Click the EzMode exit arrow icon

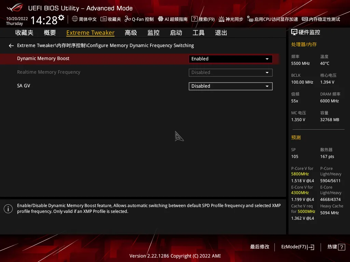pyautogui.click(x=311, y=247)
